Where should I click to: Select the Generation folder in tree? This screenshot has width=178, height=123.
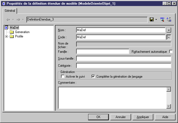click(22, 32)
